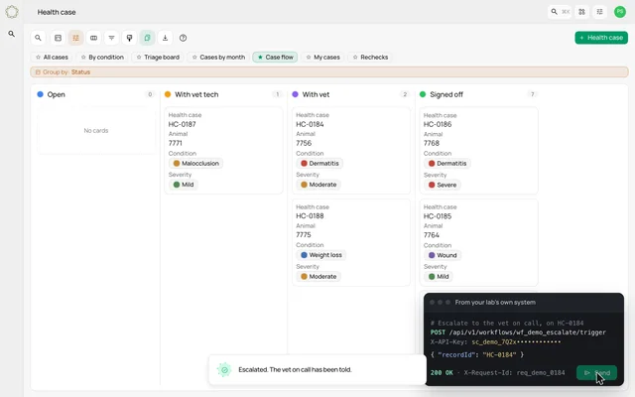Click the command grid icon in header
635x397 pixels.
pyautogui.click(x=582, y=12)
